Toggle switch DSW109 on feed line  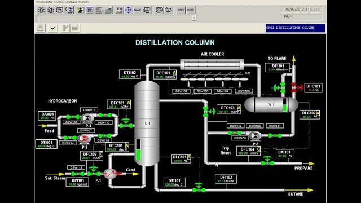coord(71,122)
